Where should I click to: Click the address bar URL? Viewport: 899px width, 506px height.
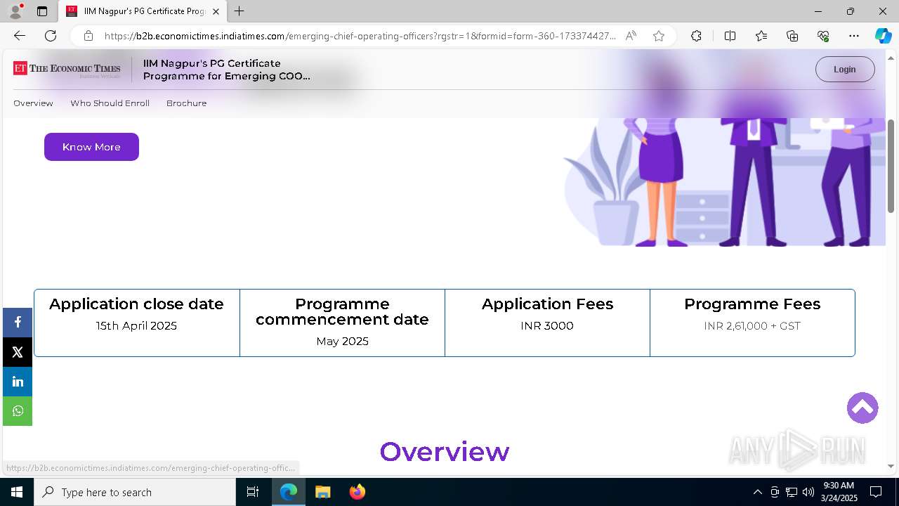(x=360, y=36)
